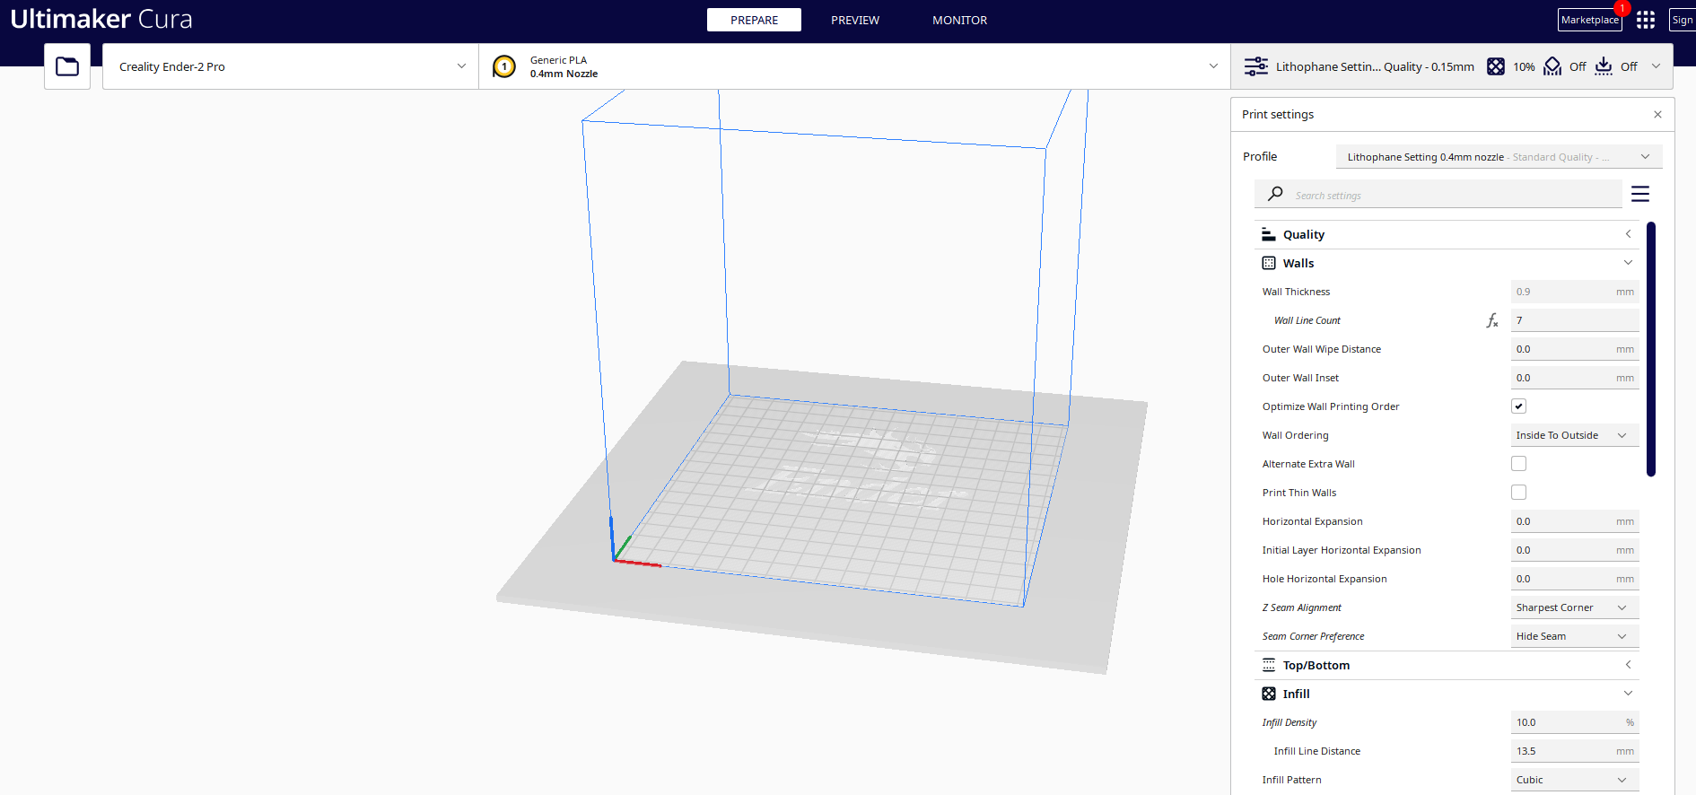Click the search magnifier icon

tap(1275, 194)
